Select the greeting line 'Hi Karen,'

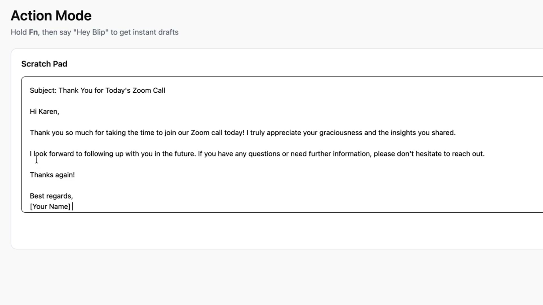[x=44, y=111]
